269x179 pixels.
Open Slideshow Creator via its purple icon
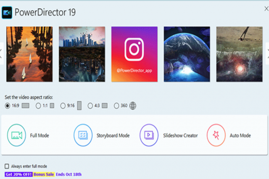pyautogui.click(x=149, y=135)
